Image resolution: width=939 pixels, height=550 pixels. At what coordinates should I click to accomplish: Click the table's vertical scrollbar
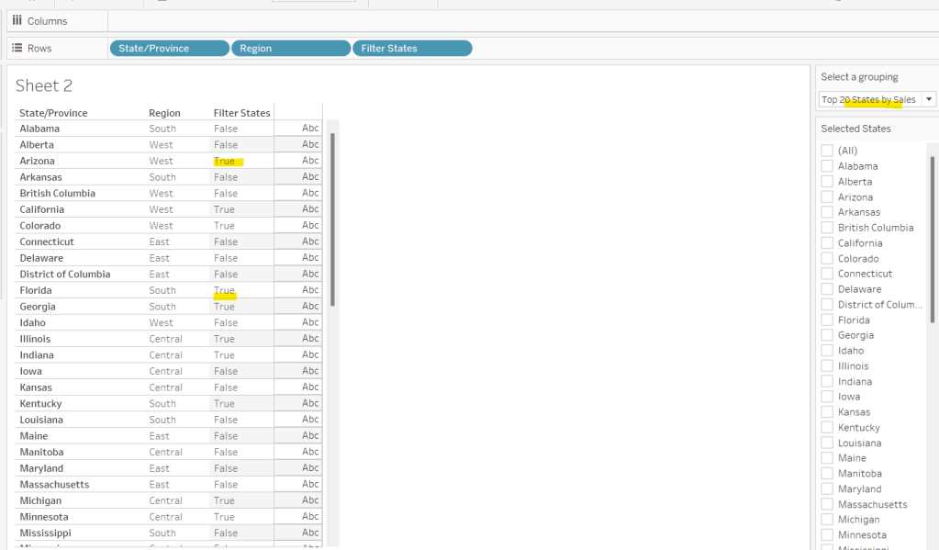pos(332,220)
